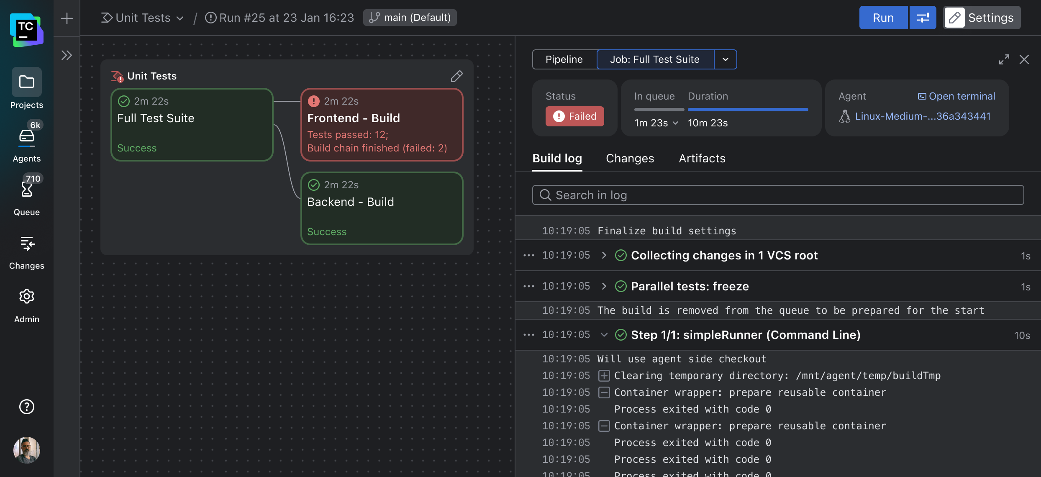Click the grey In queue progress bar
Image resolution: width=1041 pixels, height=477 pixels.
click(659, 110)
